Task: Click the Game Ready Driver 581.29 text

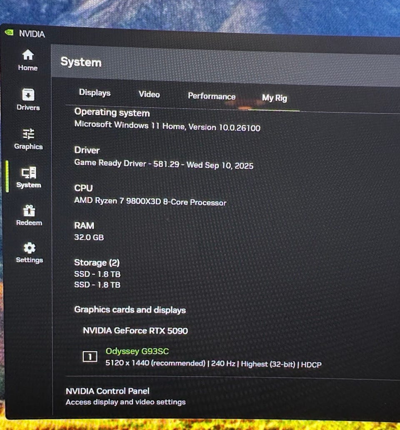Action: [164, 164]
